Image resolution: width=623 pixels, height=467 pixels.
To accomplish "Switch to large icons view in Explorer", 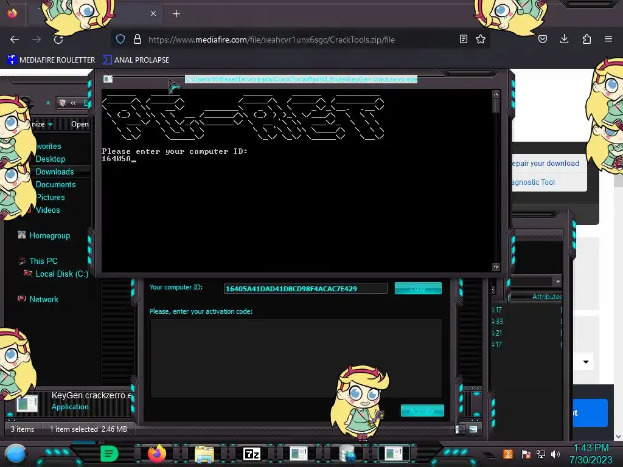I will [x=473, y=429].
